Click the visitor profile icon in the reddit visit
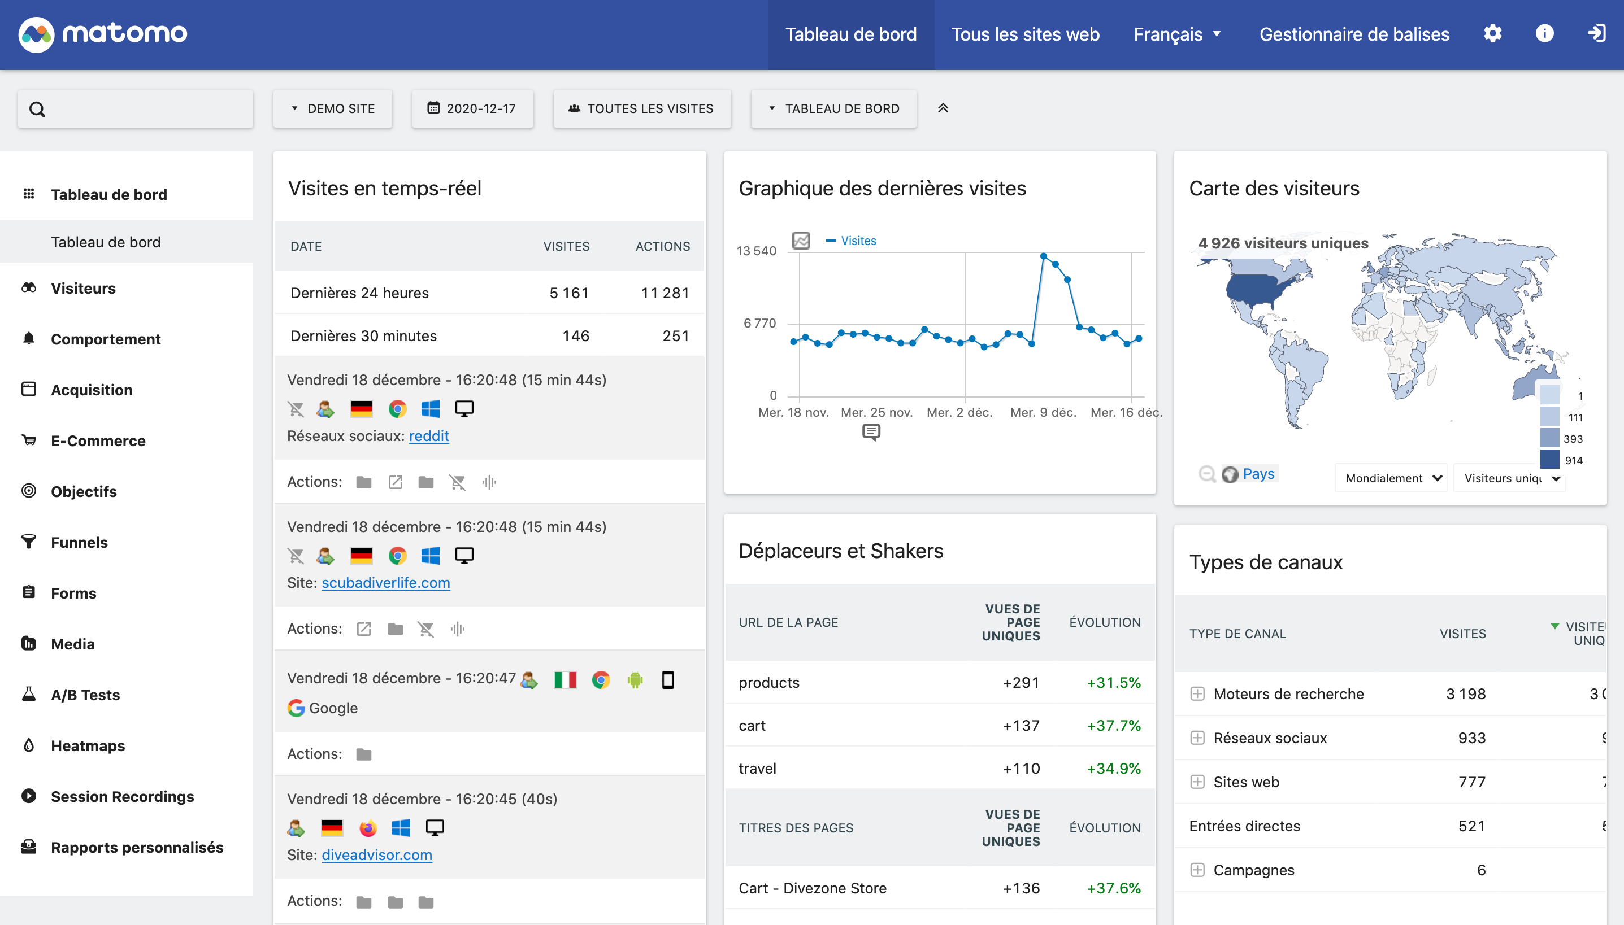The image size is (1624, 925). [325, 409]
